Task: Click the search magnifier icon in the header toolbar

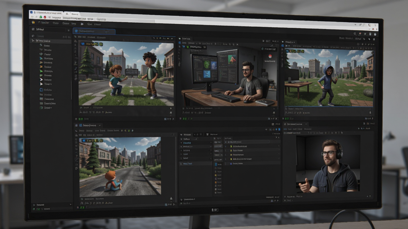Action: [355, 34]
